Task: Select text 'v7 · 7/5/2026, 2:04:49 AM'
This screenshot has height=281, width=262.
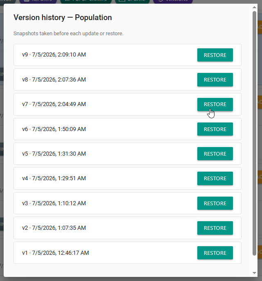Action: pyautogui.click(x=54, y=104)
